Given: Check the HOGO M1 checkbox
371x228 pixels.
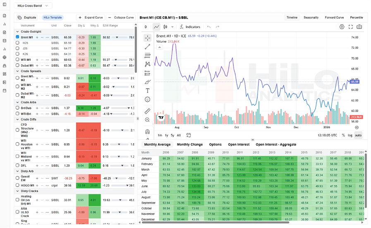Looking at the screenshot, I should [x=17, y=185].
